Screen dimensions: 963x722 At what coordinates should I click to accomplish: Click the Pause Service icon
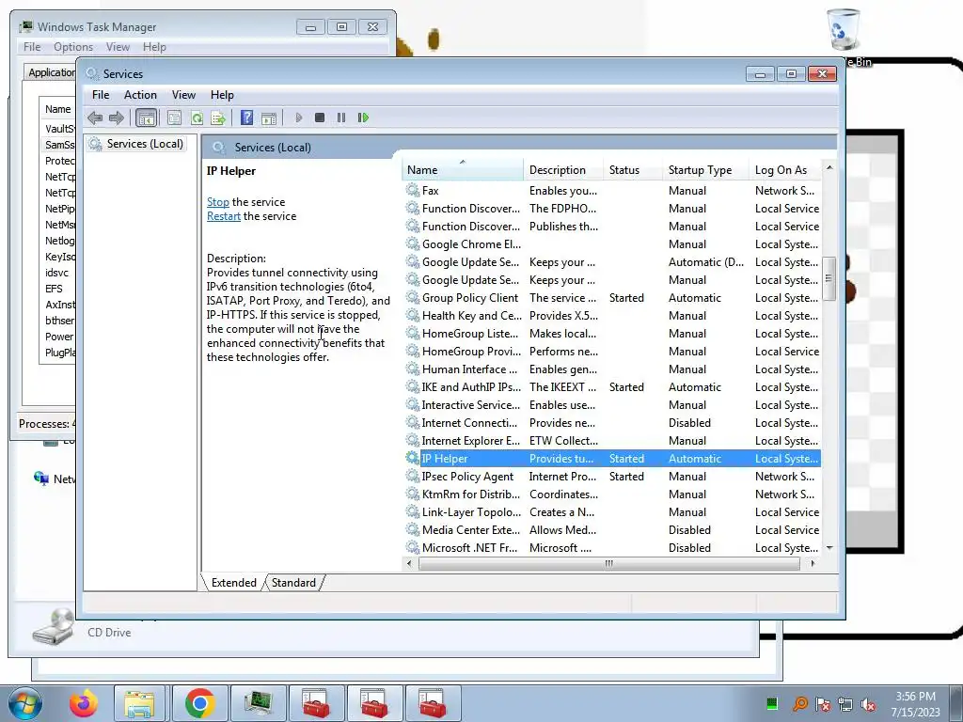coord(340,118)
